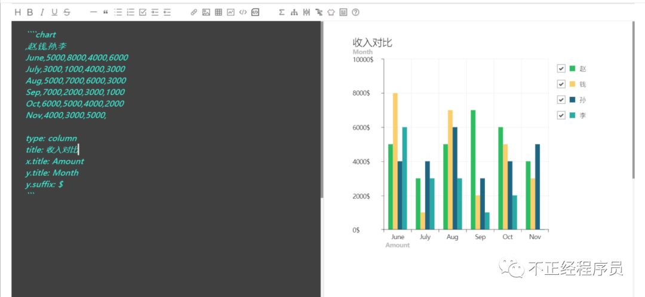Insert a block quote
The height and width of the screenshot is (297, 645).
pos(106,13)
